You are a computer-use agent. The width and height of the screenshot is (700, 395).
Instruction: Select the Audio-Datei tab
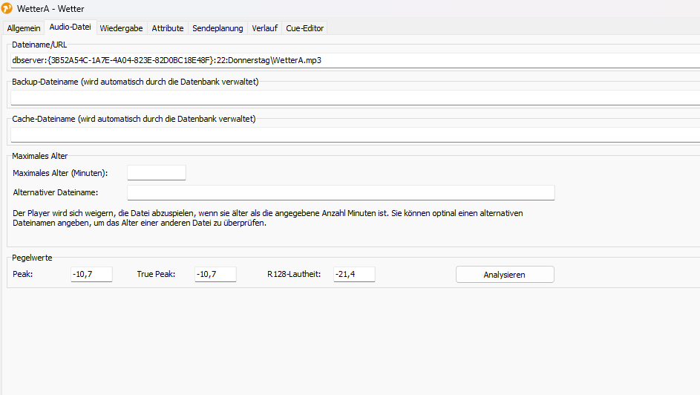70,27
